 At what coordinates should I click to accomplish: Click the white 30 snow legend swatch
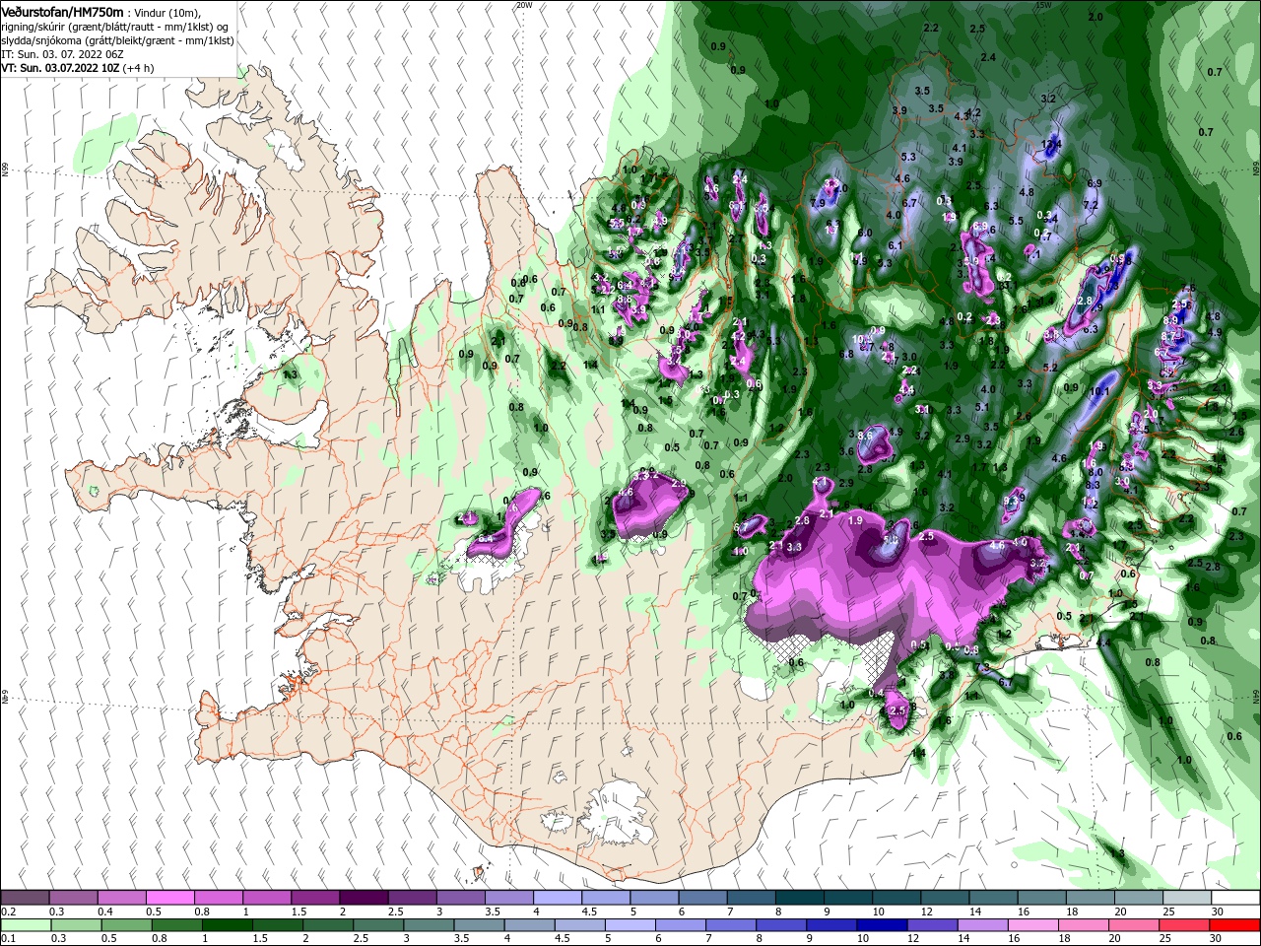coord(1235,898)
